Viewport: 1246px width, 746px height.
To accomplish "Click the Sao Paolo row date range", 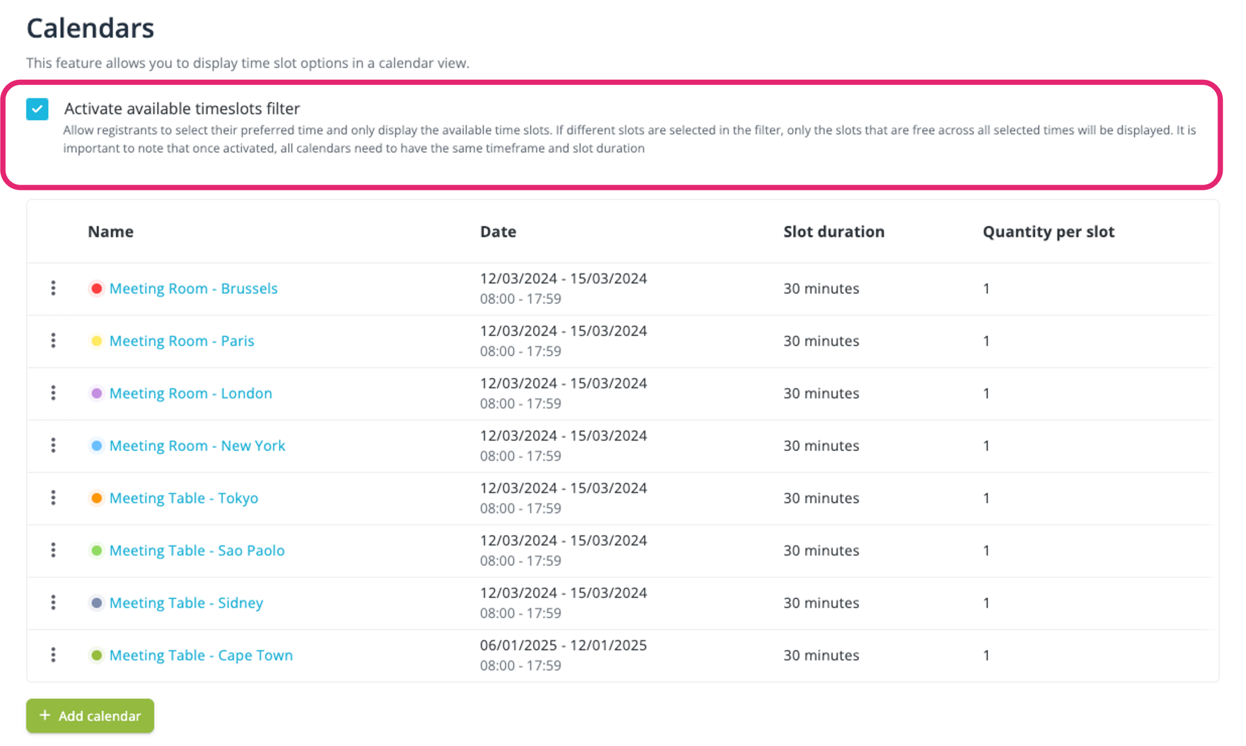I will (x=564, y=541).
